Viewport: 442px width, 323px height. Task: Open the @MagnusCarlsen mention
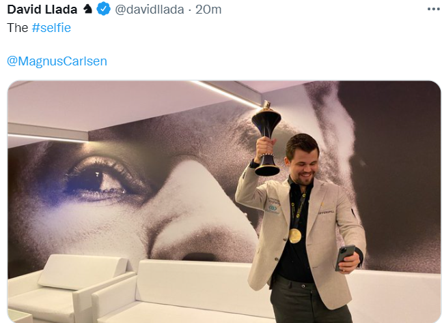pos(57,61)
